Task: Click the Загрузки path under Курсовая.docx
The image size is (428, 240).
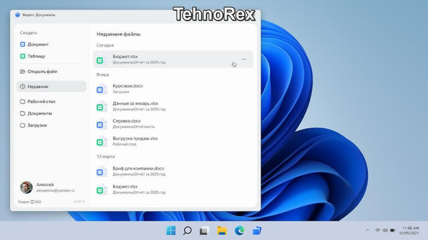Action: tap(121, 92)
